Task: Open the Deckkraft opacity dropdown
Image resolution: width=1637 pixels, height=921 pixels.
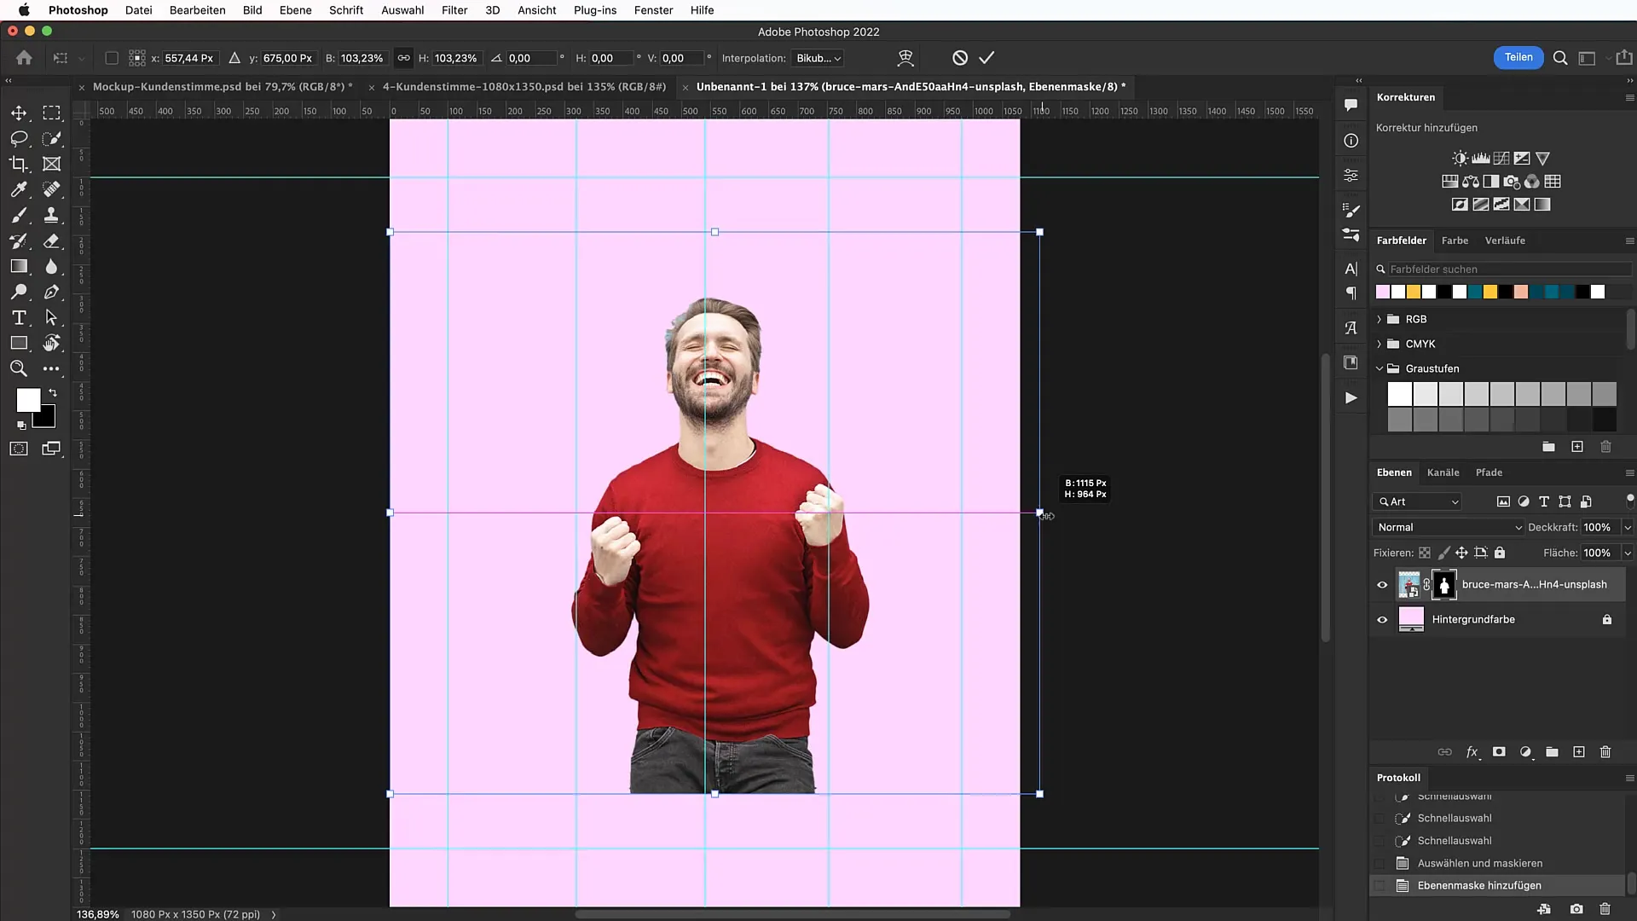Action: [x=1627, y=527]
